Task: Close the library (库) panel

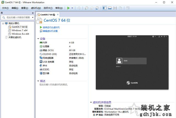Action: [x=33, y=13]
